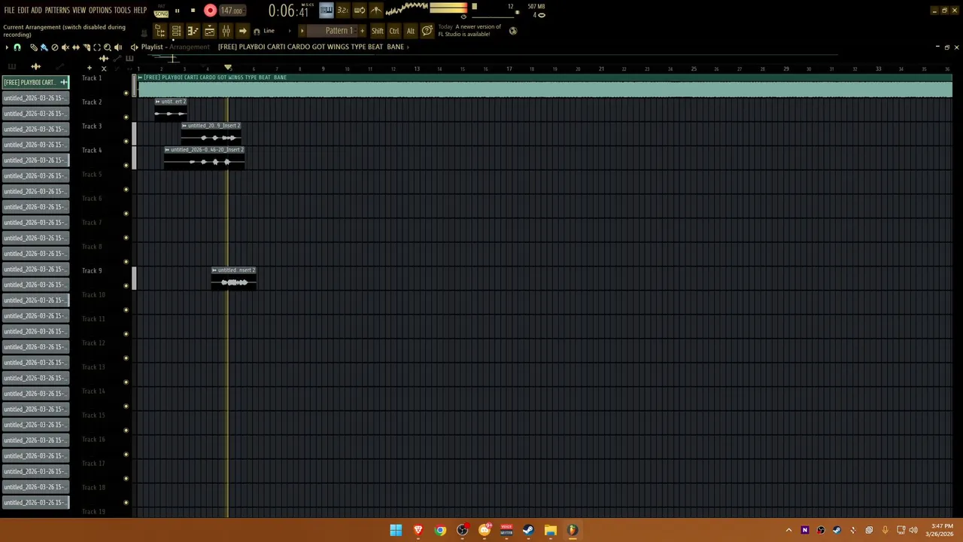Click the playhead marker on the timeline
The image size is (963, 542).
[228, 68]
